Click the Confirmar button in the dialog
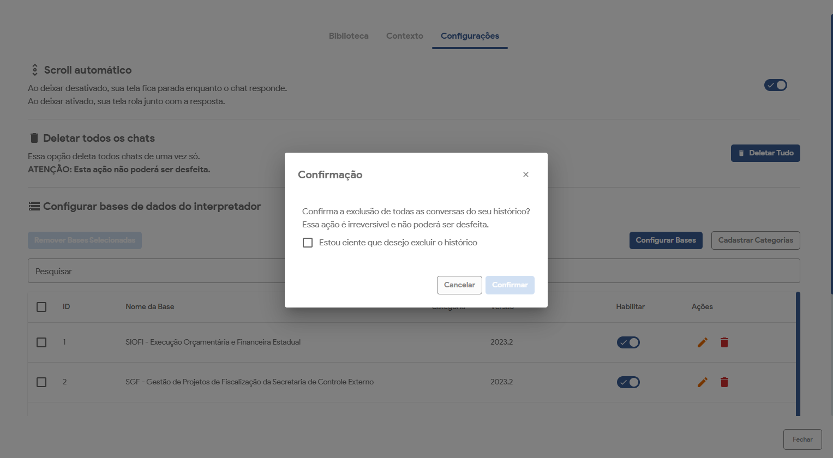The width and height of the screenshot is (833, 458). coord(510,285)
